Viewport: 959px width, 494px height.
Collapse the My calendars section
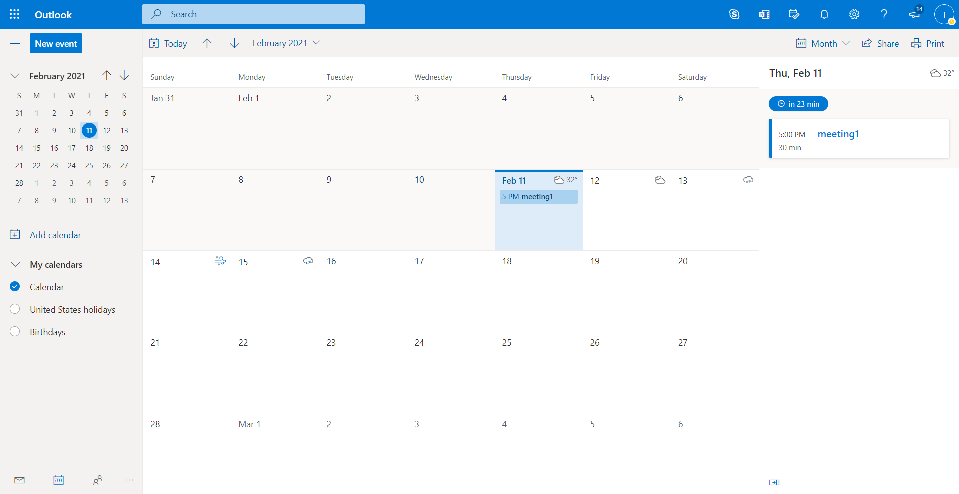point(15,264)
